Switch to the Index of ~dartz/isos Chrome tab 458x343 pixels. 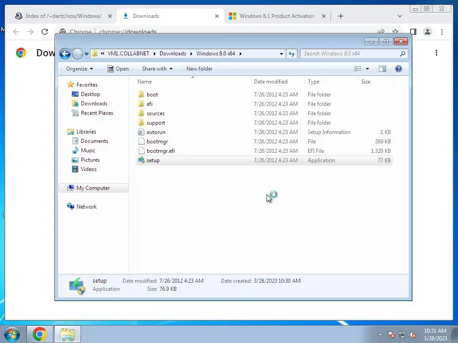pos(64,16)
